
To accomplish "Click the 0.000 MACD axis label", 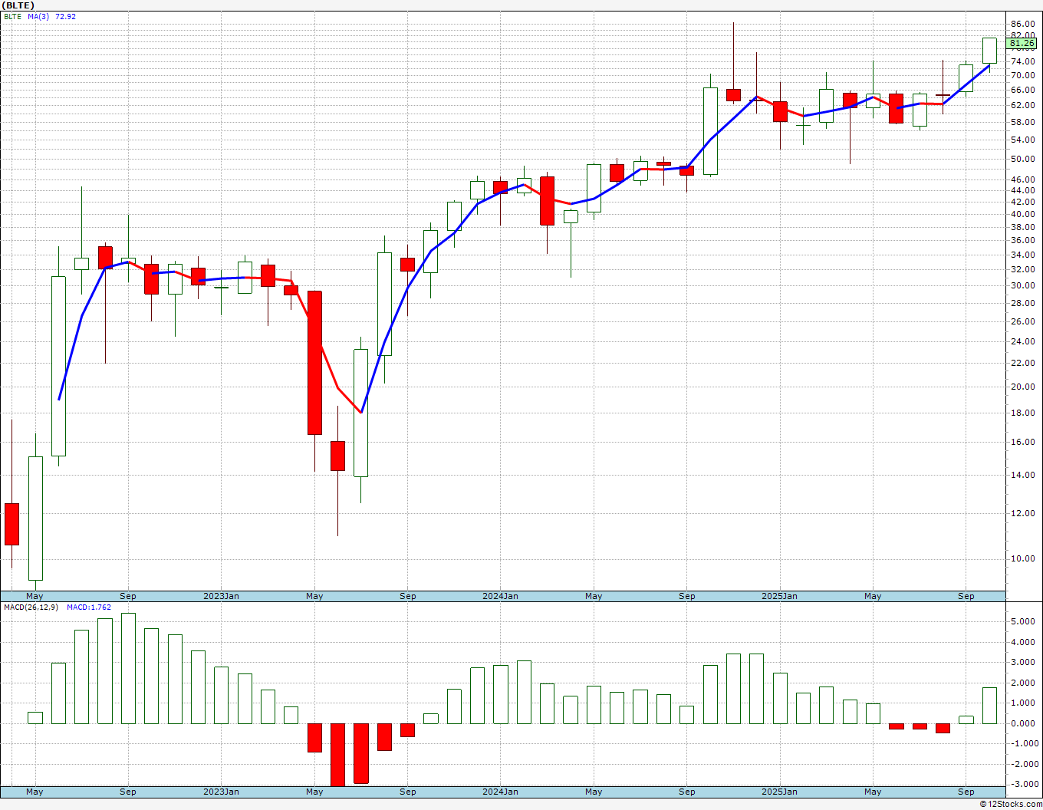I will [x=1024, y=723].
